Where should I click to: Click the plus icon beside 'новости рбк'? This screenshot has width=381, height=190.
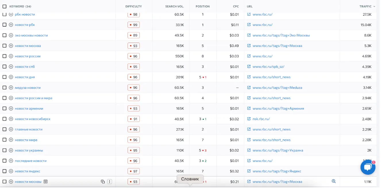click(11, 25)
